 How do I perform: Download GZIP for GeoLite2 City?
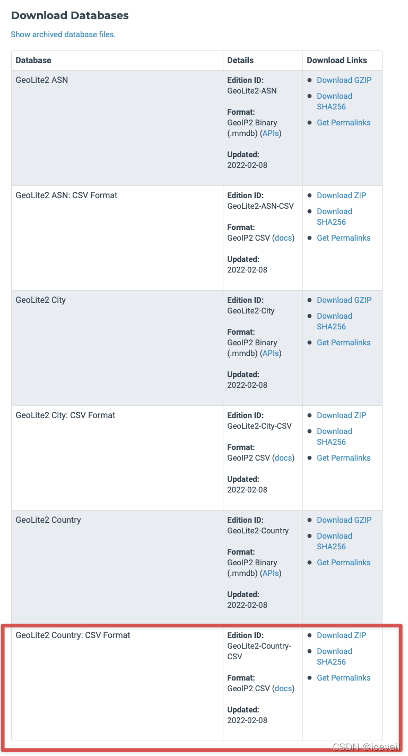point(344,300)
